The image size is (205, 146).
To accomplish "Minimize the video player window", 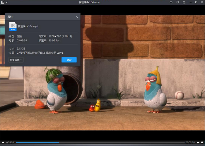I will click(x=190, y=2).
